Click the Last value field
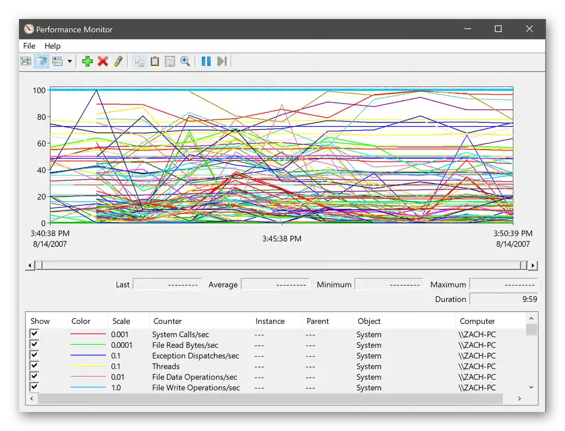The width and height of the screenshot is (565, 431). point(167,284)
